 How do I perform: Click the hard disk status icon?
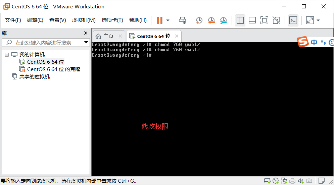[x=267, y=181]
